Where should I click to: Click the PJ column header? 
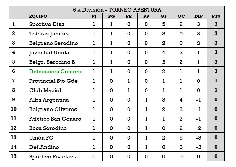tap(94, 16)
